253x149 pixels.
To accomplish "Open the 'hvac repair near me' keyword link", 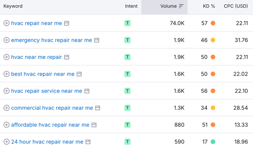I will tap(37, 23).
